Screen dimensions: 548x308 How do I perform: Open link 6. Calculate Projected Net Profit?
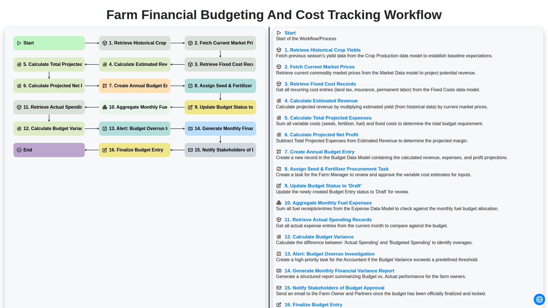click(321, 135)
